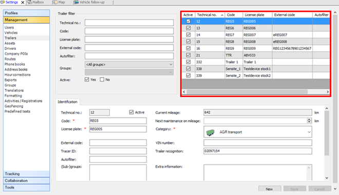339x195 pixels.
Task: Open Drivers in Management list
Action: (x=10, y=48)
